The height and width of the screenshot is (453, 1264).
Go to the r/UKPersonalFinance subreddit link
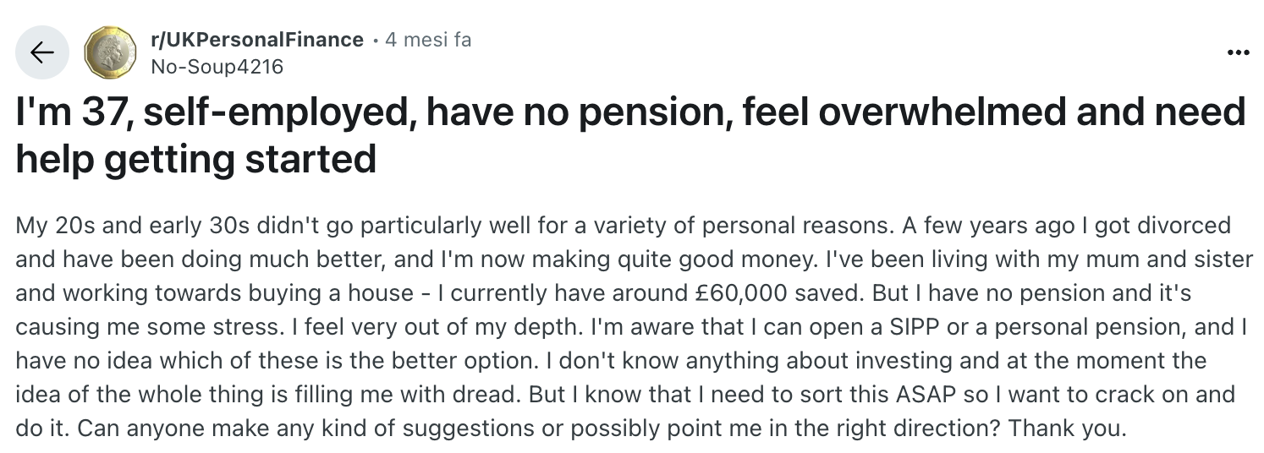[256, 40]
